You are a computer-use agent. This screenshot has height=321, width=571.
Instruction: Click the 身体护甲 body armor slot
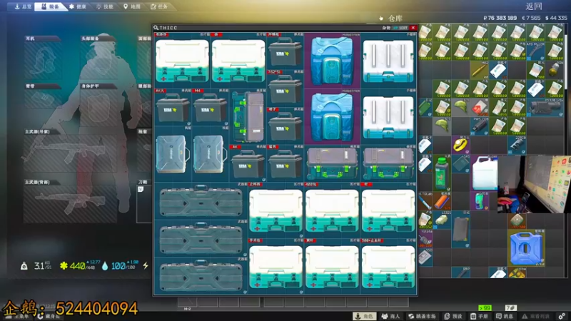98,104
